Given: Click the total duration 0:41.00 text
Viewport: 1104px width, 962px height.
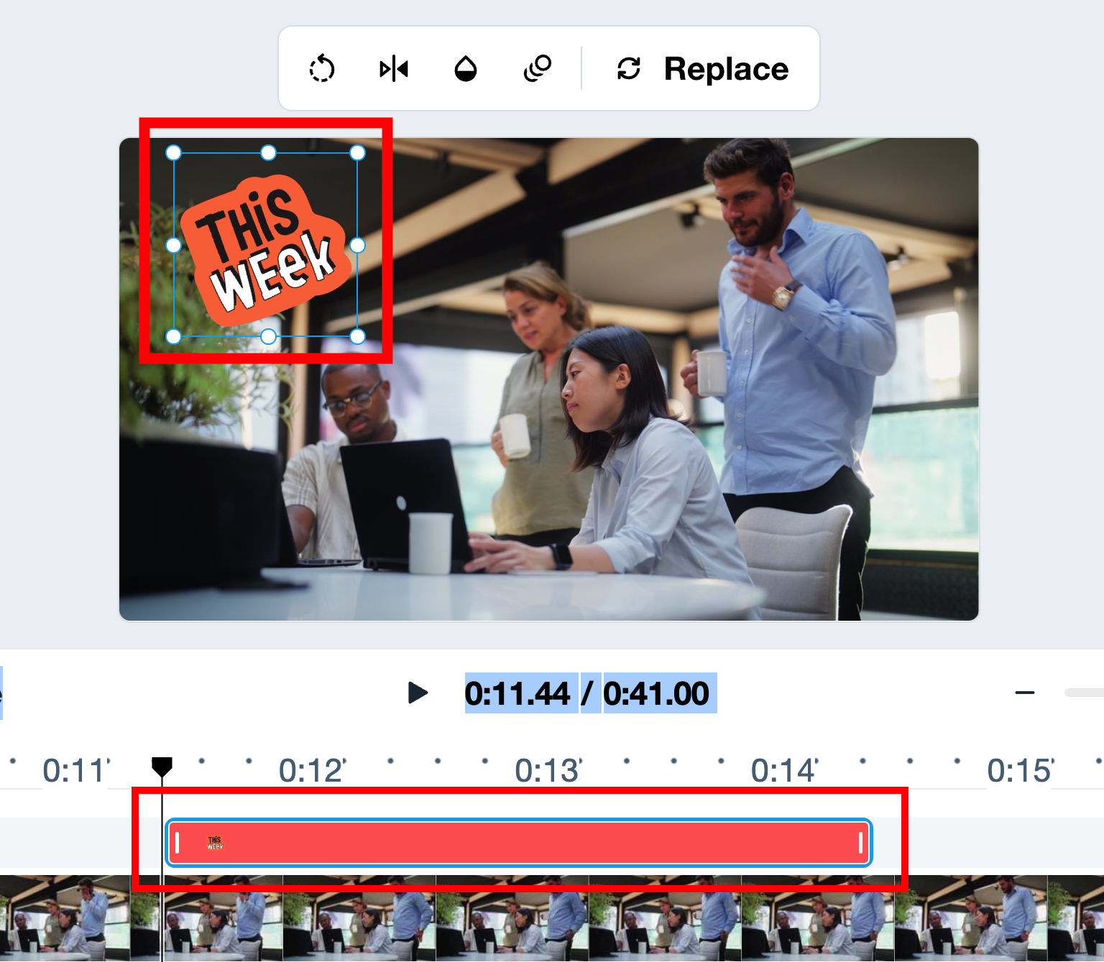Looking at the screenshot, I should pyautogui.click(x=656, y=693).
